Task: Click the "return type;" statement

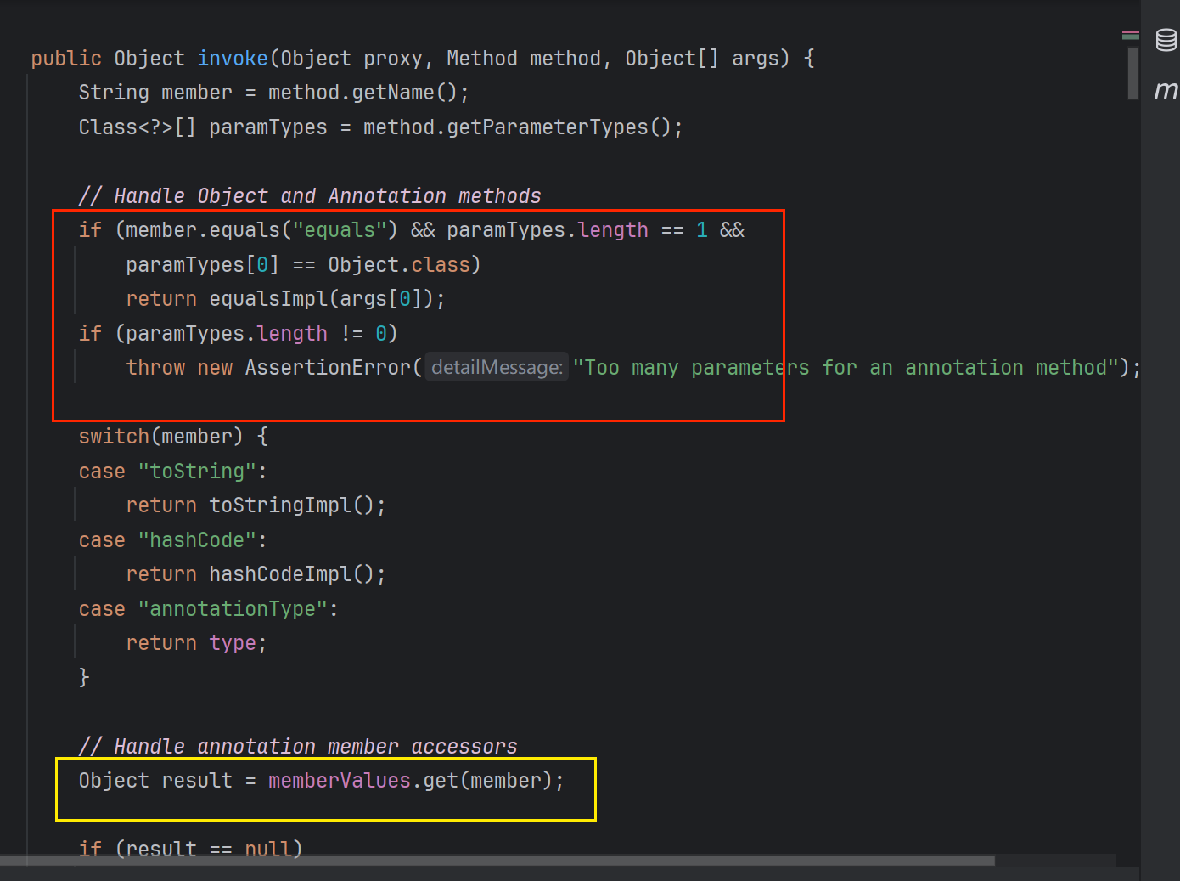Action: [x=195, y=643]
